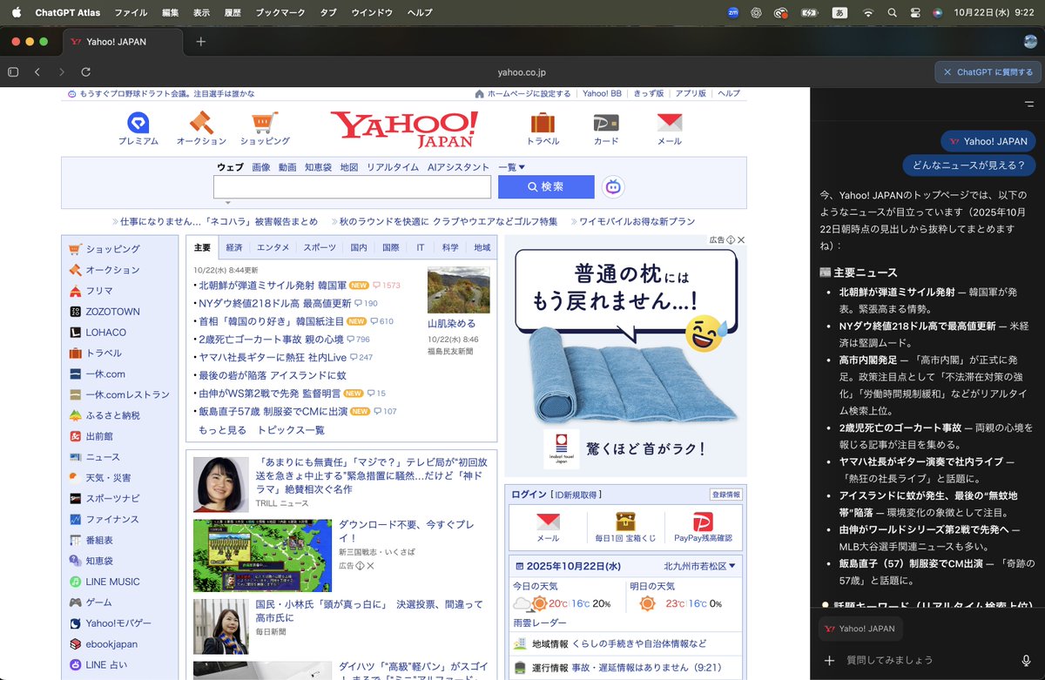Click the 山肌染める autumn photo thumbnail
The height and width of the screenshot is (680, 1045).
[x=458, y=290]
